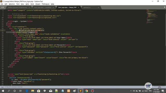
Task: Click the submit input Insert line
Action: [x=52, y=58]
